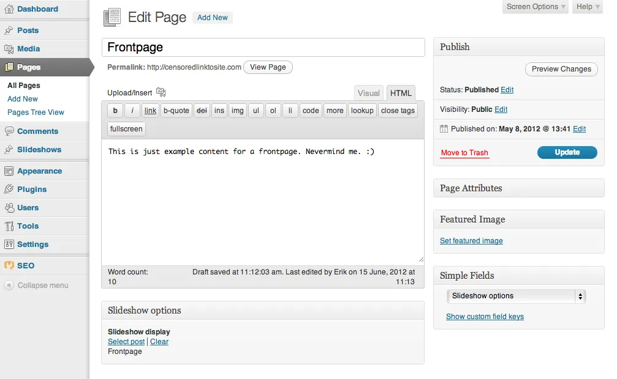The image size is (617, 379).
Task: Open the lookup tool
Action: 361,111
